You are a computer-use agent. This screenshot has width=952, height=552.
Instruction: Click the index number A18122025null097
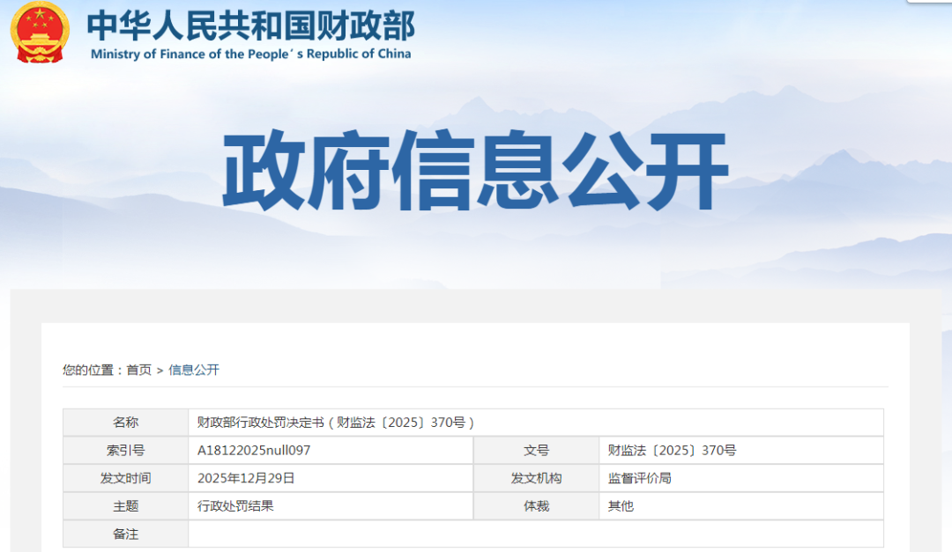coord(254,450)
